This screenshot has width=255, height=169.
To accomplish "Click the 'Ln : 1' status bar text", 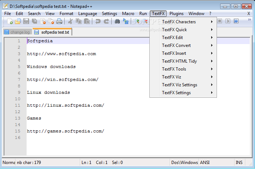I will tap(86, 163).
